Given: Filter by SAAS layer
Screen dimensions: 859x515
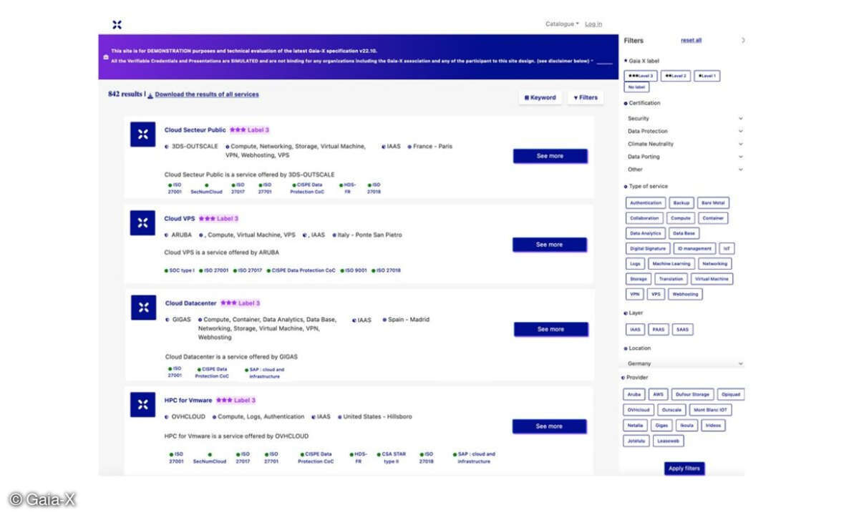Looking at the screenshot, I should (x=683, y=330).
